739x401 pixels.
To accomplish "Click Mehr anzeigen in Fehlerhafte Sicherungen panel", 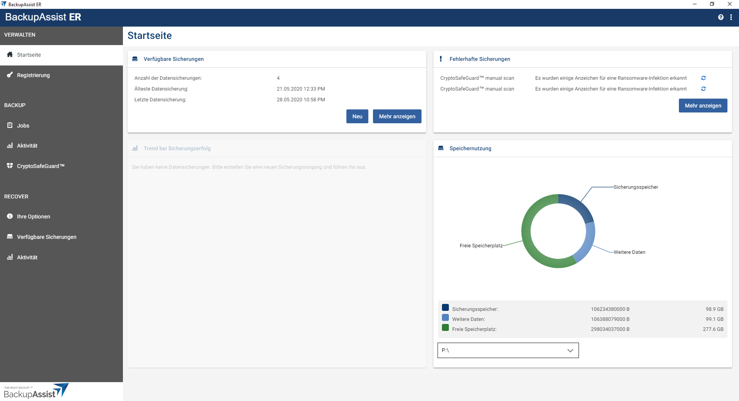I will coord(703,106).
